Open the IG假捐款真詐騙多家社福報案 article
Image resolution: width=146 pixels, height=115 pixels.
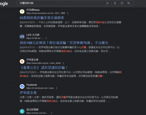pos(42,18)
